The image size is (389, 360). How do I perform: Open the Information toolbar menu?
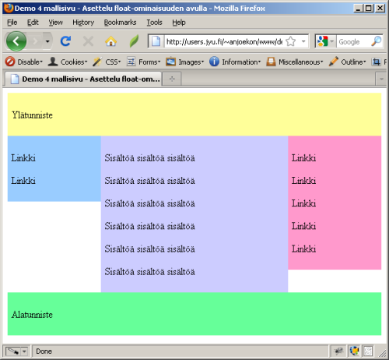(x=235, y=62)
